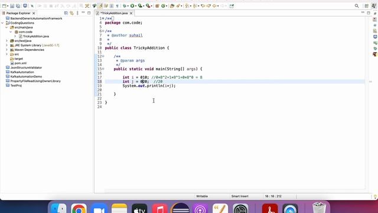378x213 pixels.
Task: Collapse the com.code package
Action: click(x=11, y=32)
